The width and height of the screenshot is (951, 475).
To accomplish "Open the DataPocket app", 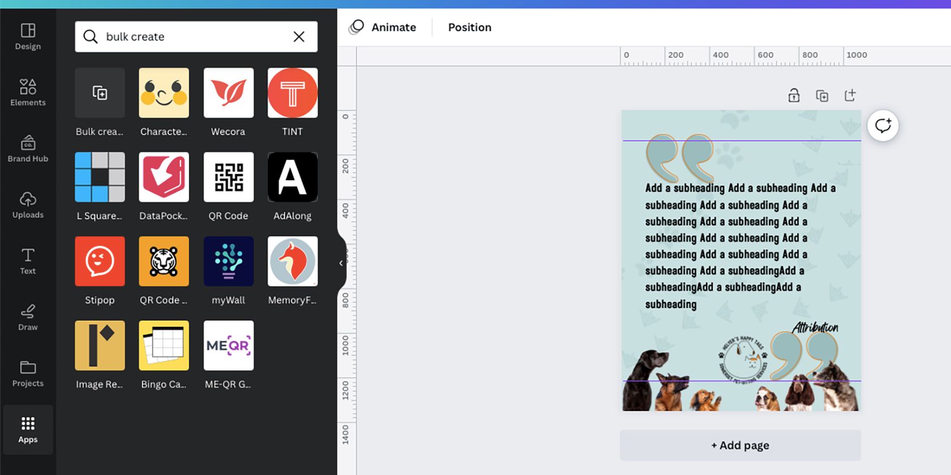I will pyautogui.click(x=164, y=178).
